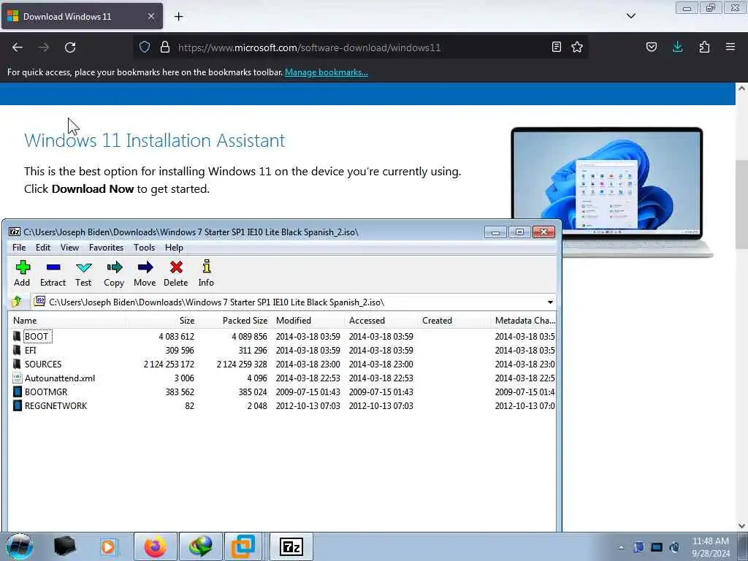
Task: Open the Firefox tracking protection shield
Action: 145,47
